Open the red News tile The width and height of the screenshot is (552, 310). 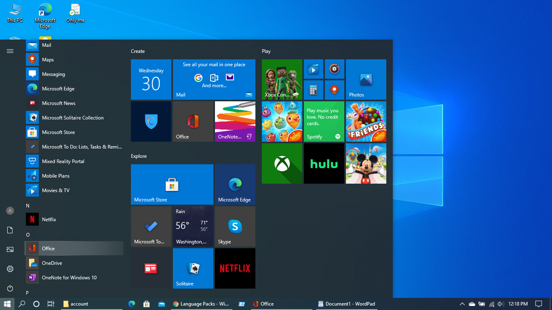click(x=151, y=268)
